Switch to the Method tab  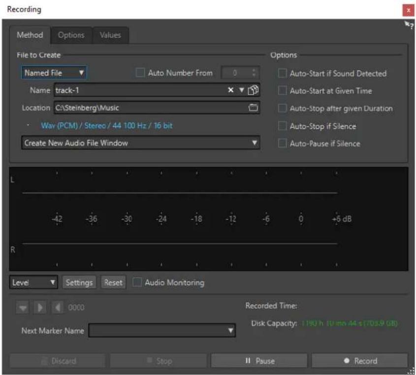[30, 35]
